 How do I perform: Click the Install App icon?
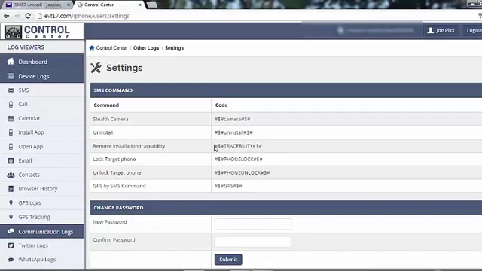(11, 132)
